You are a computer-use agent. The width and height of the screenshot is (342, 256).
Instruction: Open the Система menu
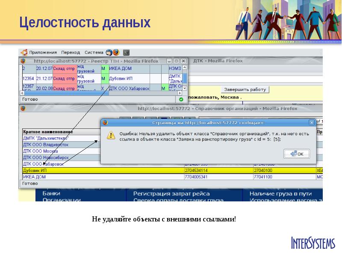[x=94, y=52]
